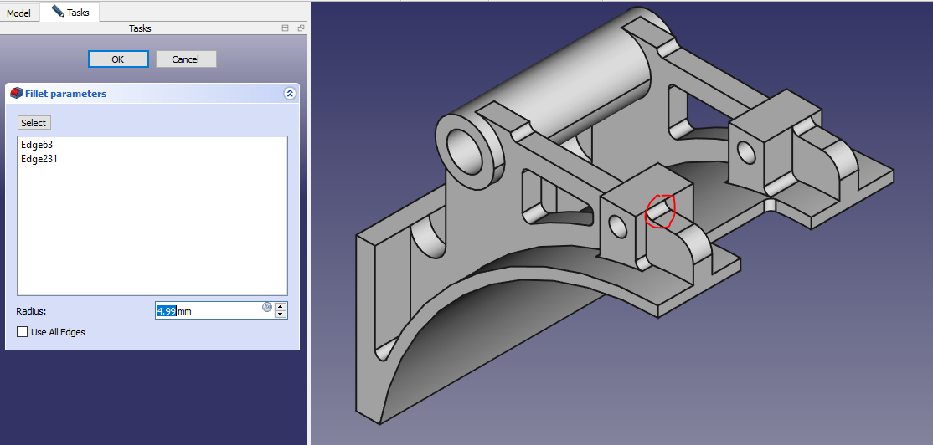Click inside the Radius value field
The image size is (933, 445).
coord(209,311)
